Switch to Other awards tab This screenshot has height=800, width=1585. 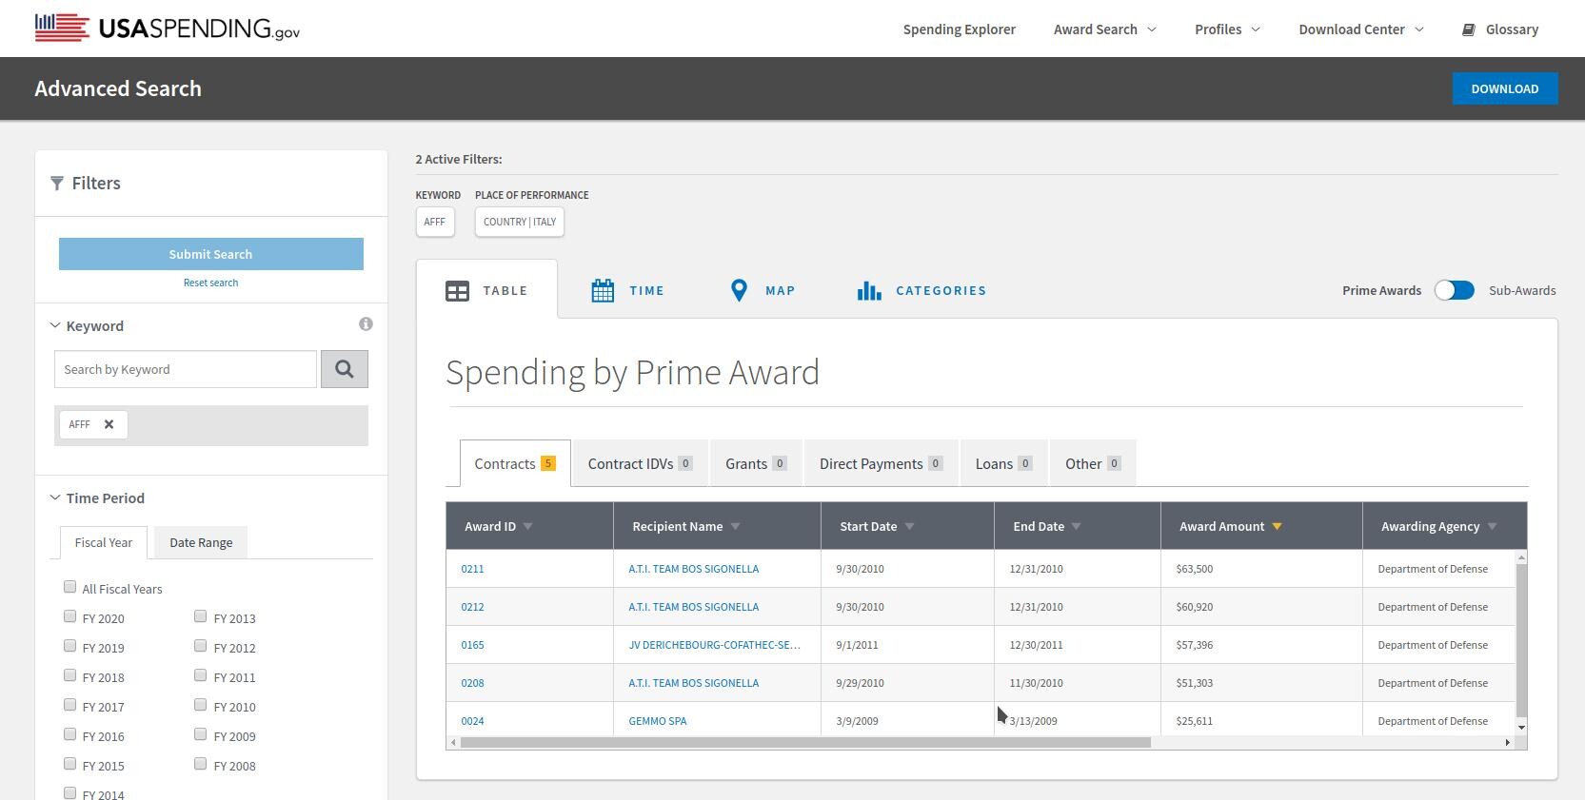click(x=1093, y=464)
